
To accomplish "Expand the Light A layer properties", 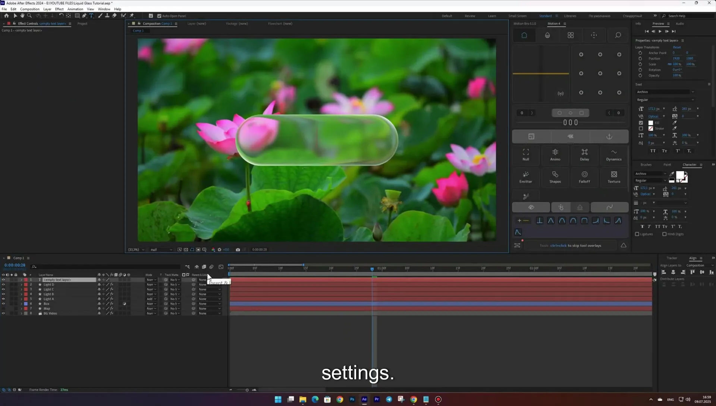I will pyautogui.click(x=21, y=299).
